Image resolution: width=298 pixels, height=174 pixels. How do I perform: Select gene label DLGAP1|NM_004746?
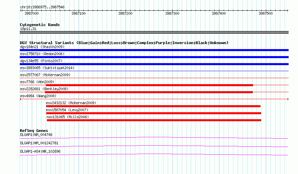pyautogui.click(x=36, y=135)
